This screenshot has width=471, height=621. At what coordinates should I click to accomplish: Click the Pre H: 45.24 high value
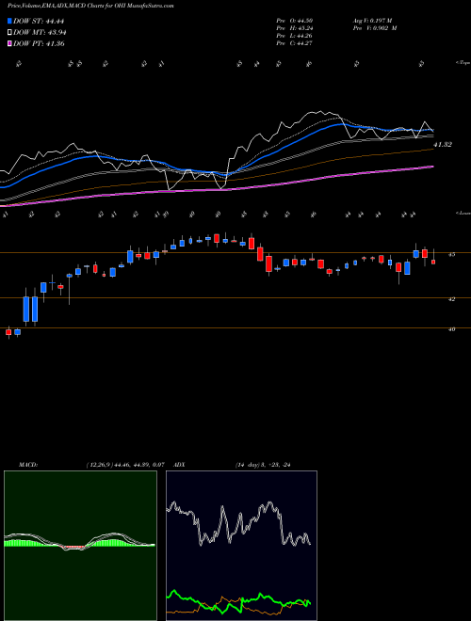pyautogui.click(x=296, y=28)
